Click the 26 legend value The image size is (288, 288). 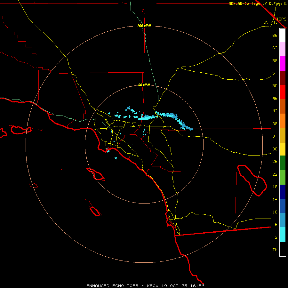click(275, 162)
